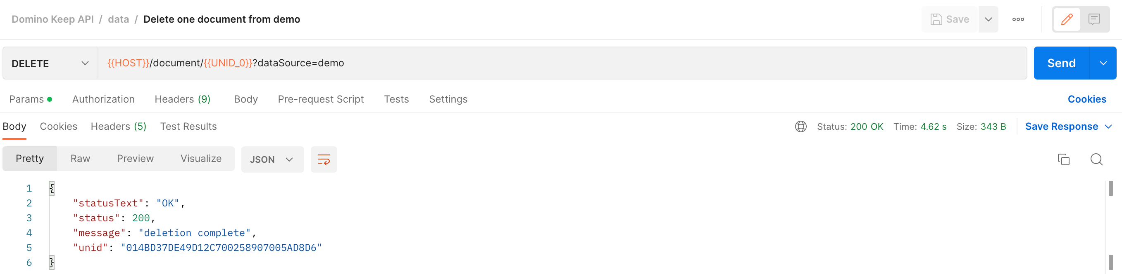1122x274 pixels.
Task: Click inside the request URL field
Action: point(436,63)
